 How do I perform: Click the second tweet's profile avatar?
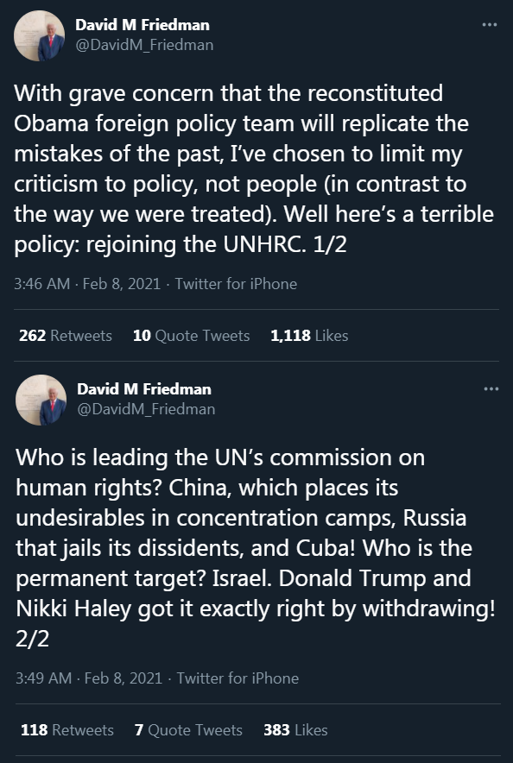[x=41, y=400]
